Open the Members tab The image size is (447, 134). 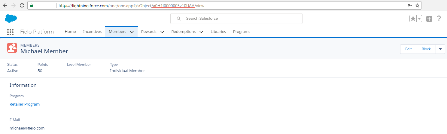point(117,32)
